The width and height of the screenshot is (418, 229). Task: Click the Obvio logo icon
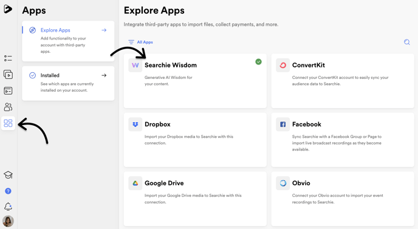coord(283,183)
